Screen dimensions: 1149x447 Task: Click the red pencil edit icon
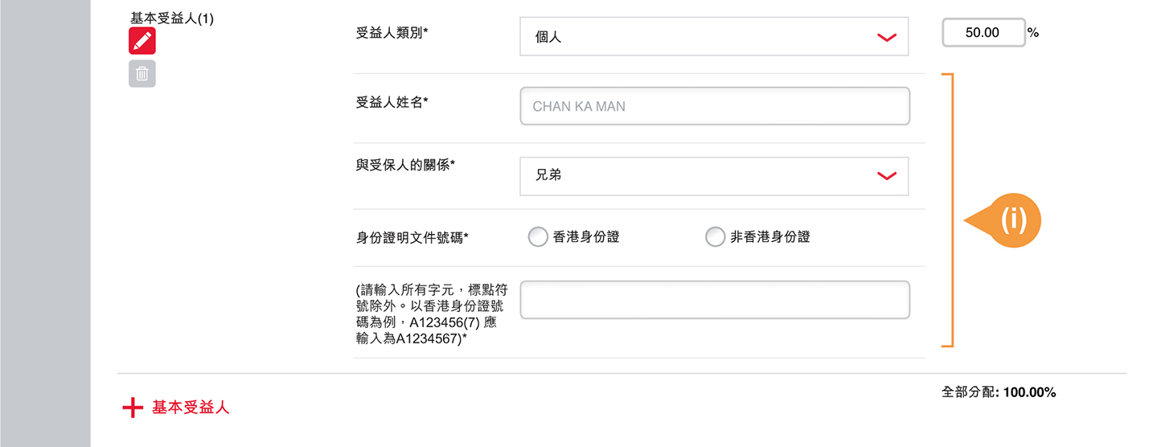tap(142, 41)
